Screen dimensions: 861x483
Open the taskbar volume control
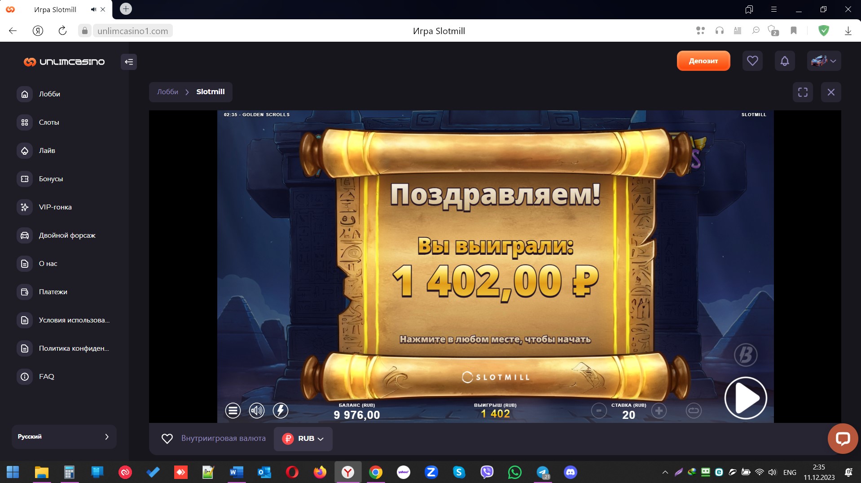click(772, 472)
